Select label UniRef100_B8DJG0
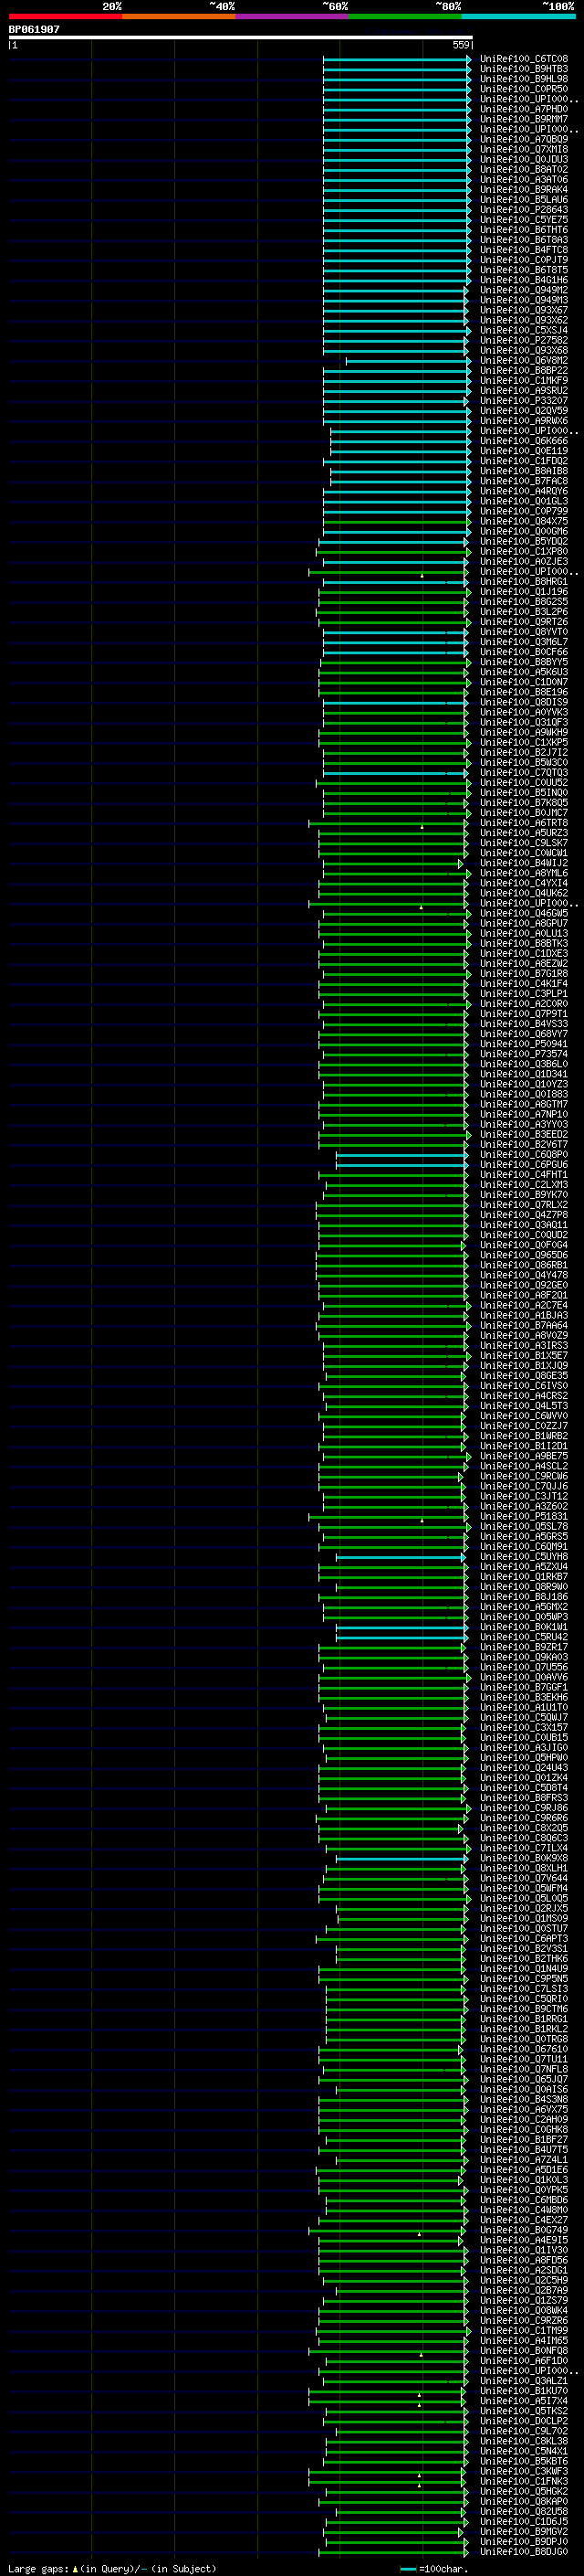 click(524, 2552)
